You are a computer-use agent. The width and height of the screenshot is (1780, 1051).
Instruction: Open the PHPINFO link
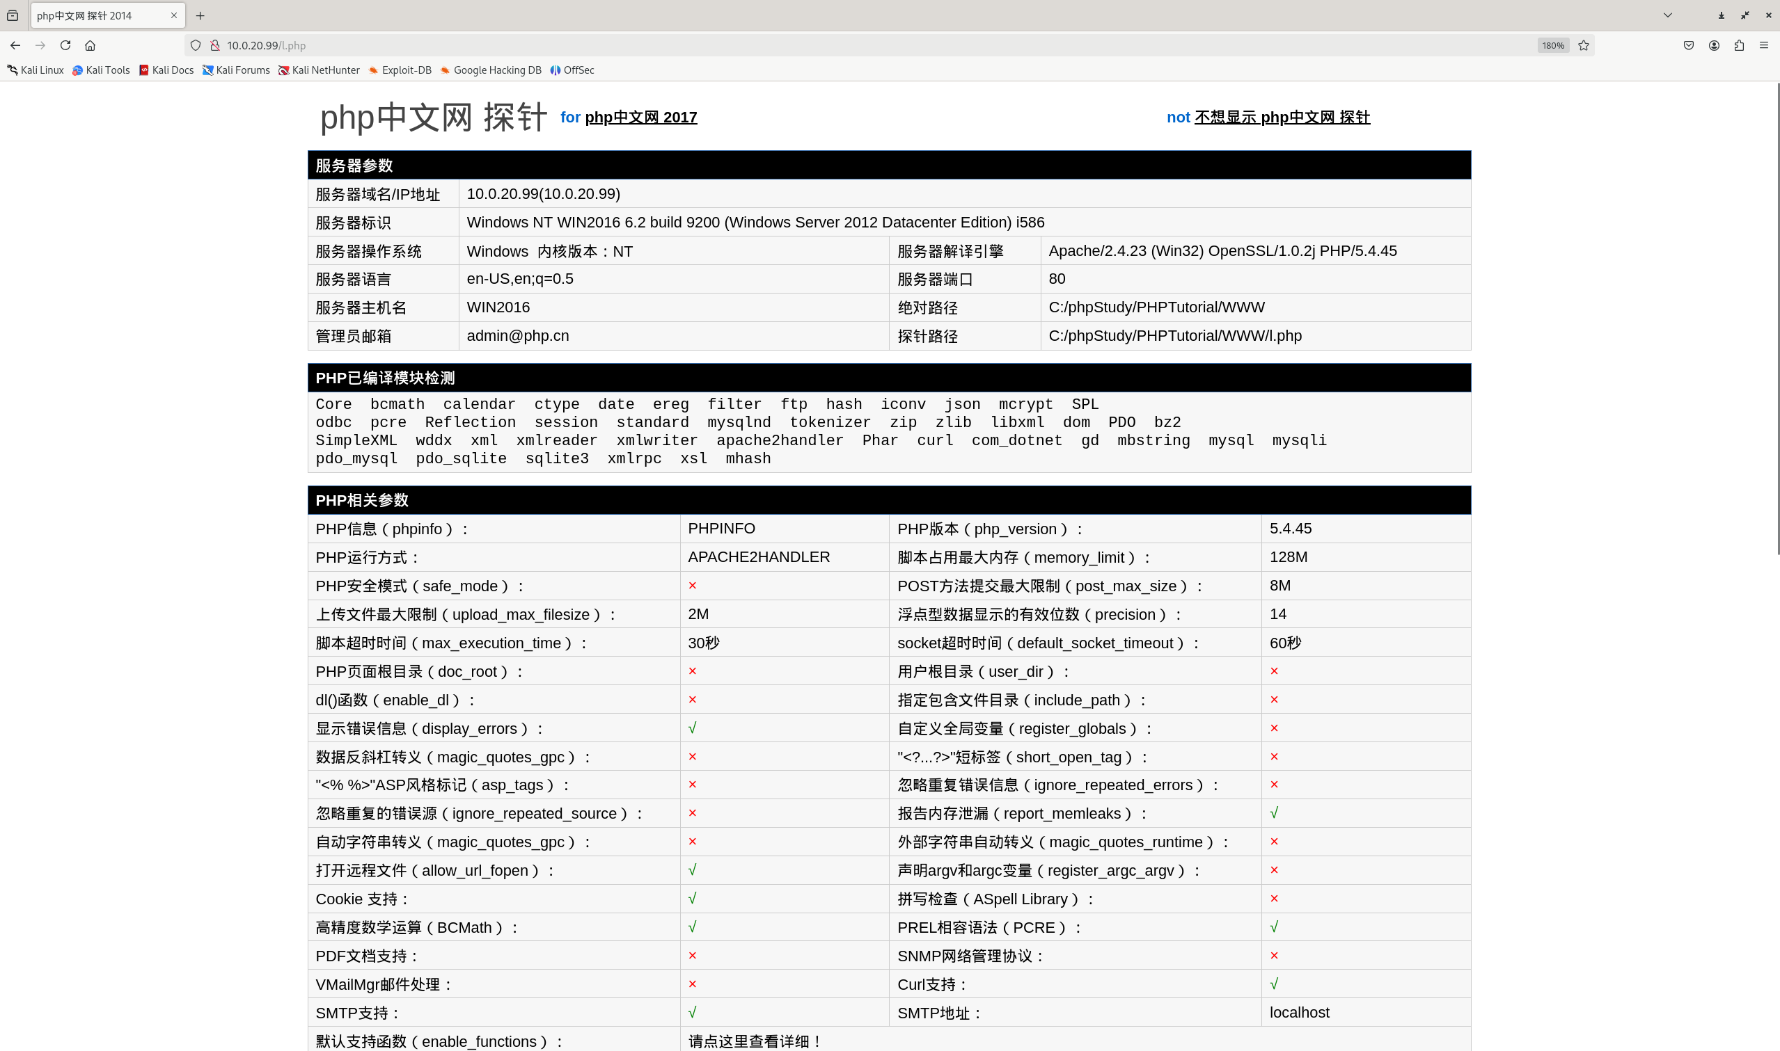coord(721,529)
